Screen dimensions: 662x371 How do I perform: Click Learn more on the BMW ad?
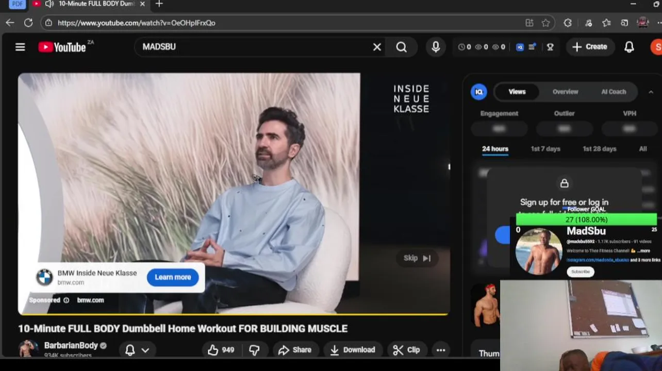coord(173,277)
